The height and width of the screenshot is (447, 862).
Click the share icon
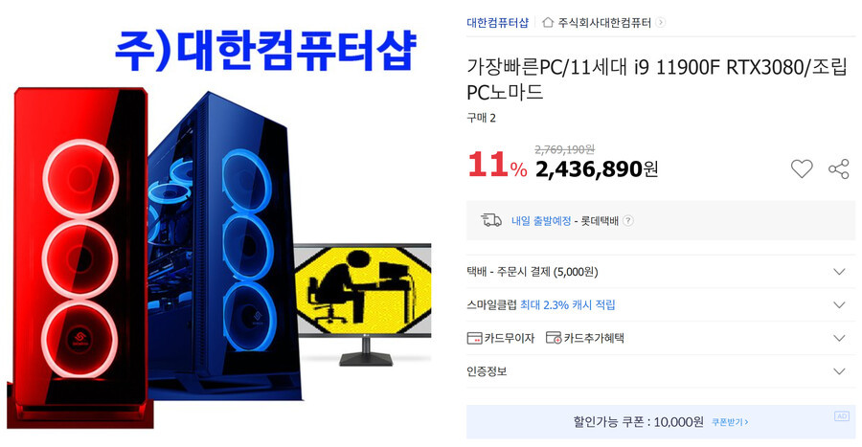tap(839, 168)
